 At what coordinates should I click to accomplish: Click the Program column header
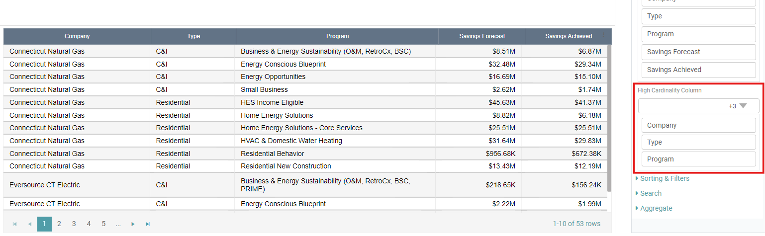pyautogui.click(x=337, y=36)
